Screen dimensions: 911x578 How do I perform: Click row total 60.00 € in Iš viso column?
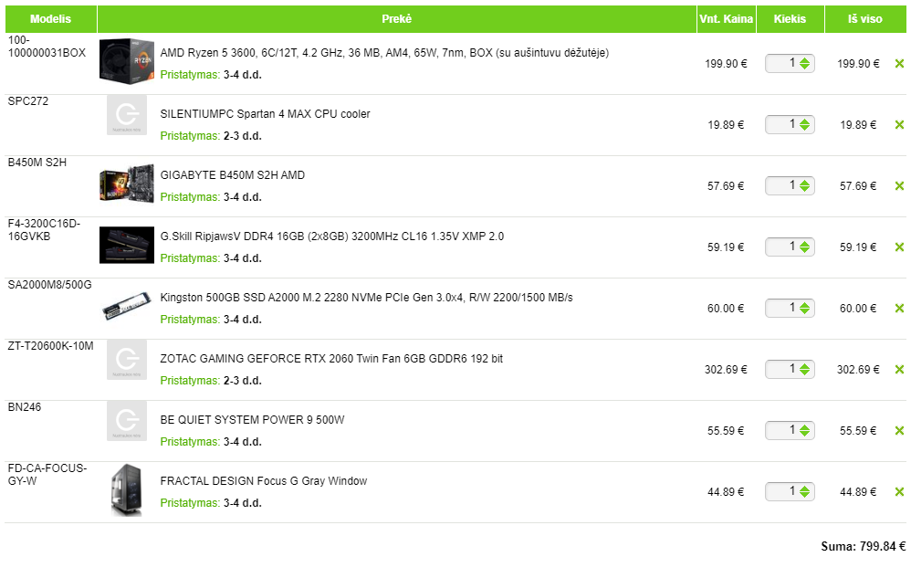tap(858, 309)
